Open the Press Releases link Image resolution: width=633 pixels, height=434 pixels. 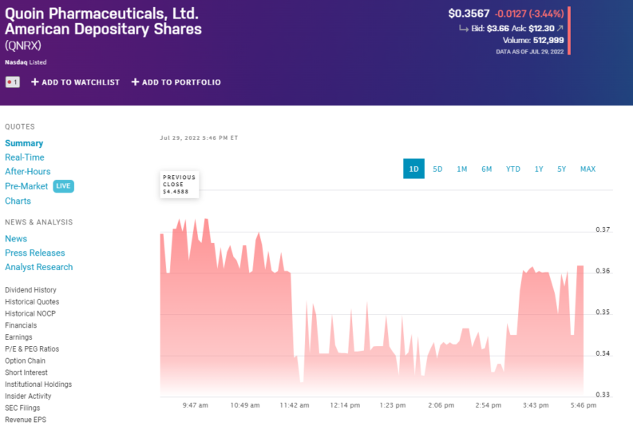click(34, 253)
